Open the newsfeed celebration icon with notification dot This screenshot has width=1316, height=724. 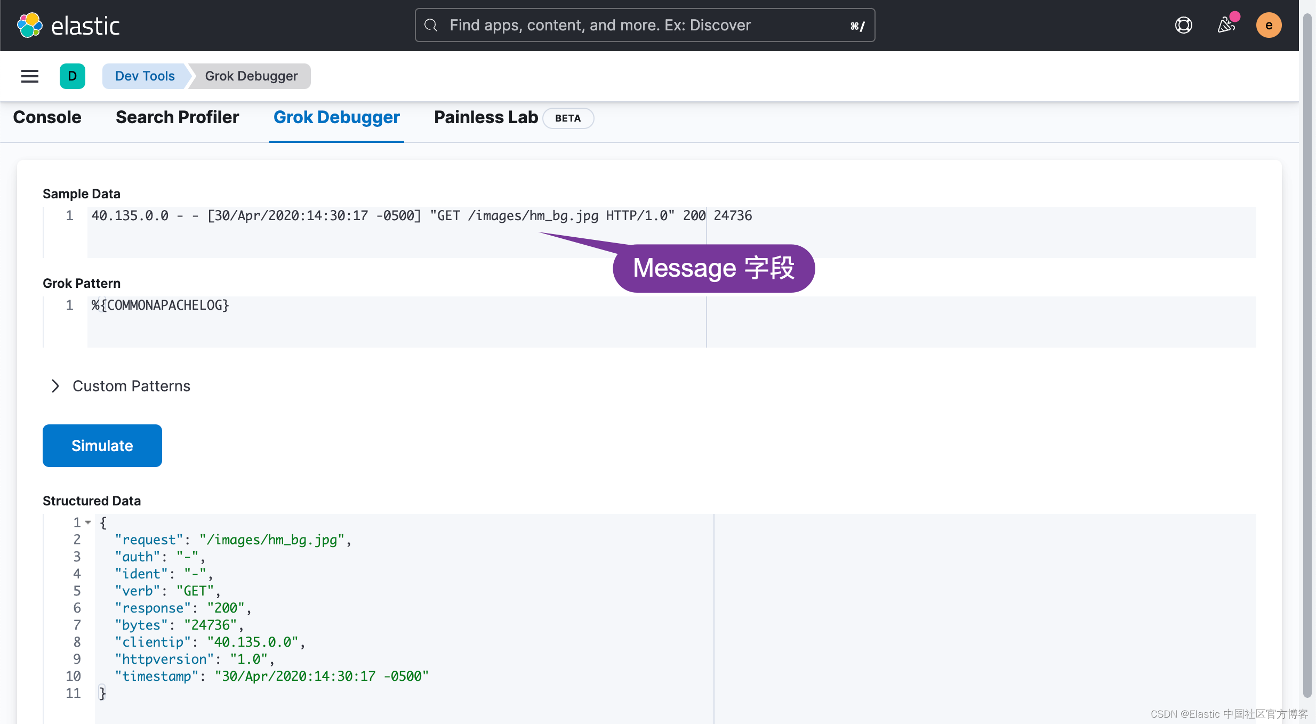coord(1226,25)
